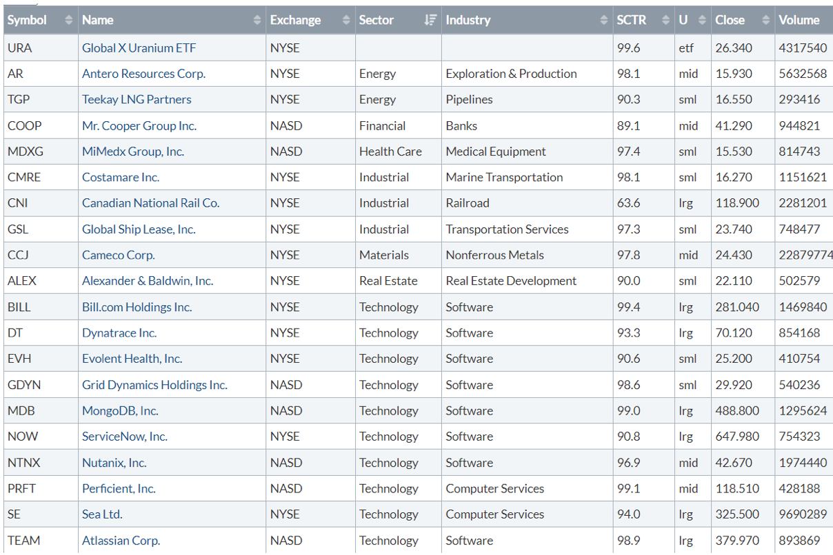Select the AR symbol cell

pos(40,74)
